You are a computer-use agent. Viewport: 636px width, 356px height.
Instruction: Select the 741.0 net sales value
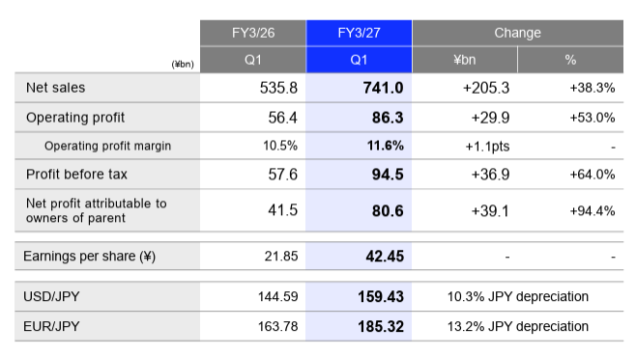383,88
